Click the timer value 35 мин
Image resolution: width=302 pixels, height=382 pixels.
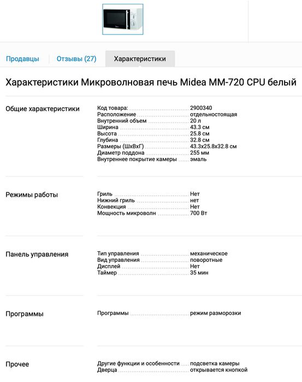pos(199,273)
